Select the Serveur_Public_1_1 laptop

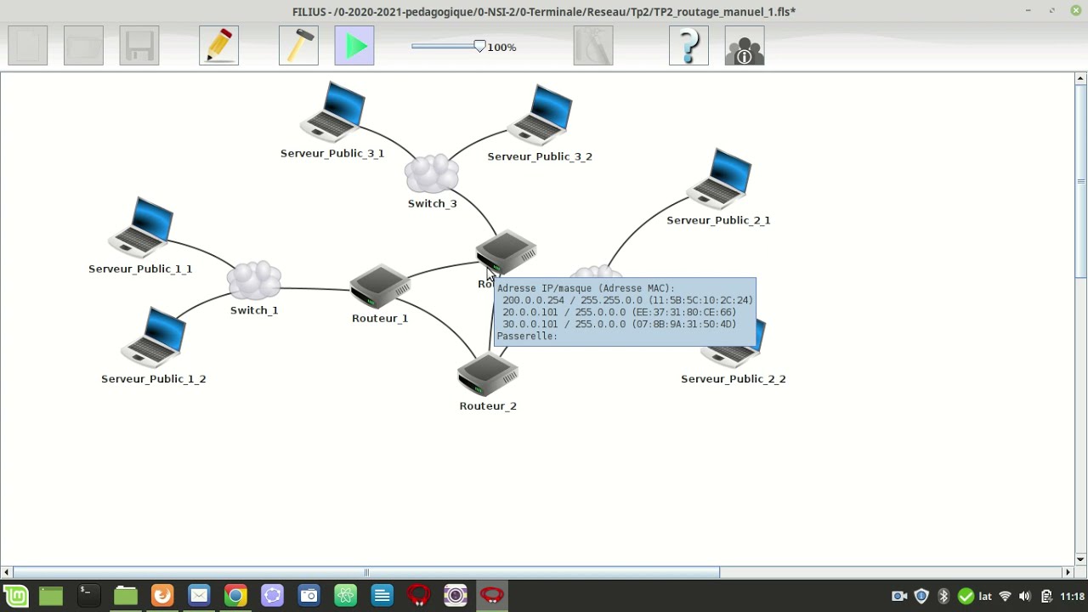tap(141, 227)
